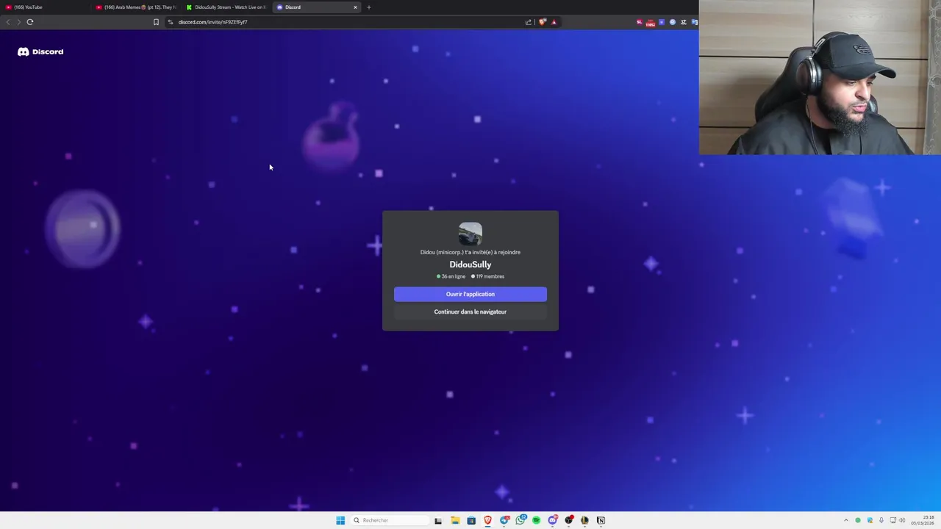Open WhatsApp from the taskbar
This screenshot has width=941, height=529.
click(x=520, y=520)
